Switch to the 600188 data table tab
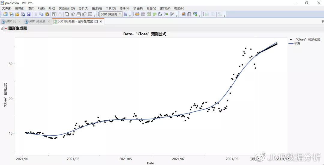 (11, 22)
